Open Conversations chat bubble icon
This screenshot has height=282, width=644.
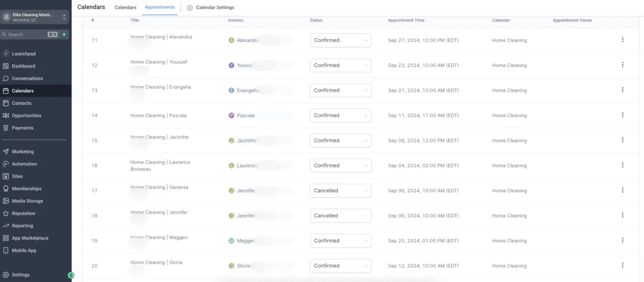click(x=6, y=78)
